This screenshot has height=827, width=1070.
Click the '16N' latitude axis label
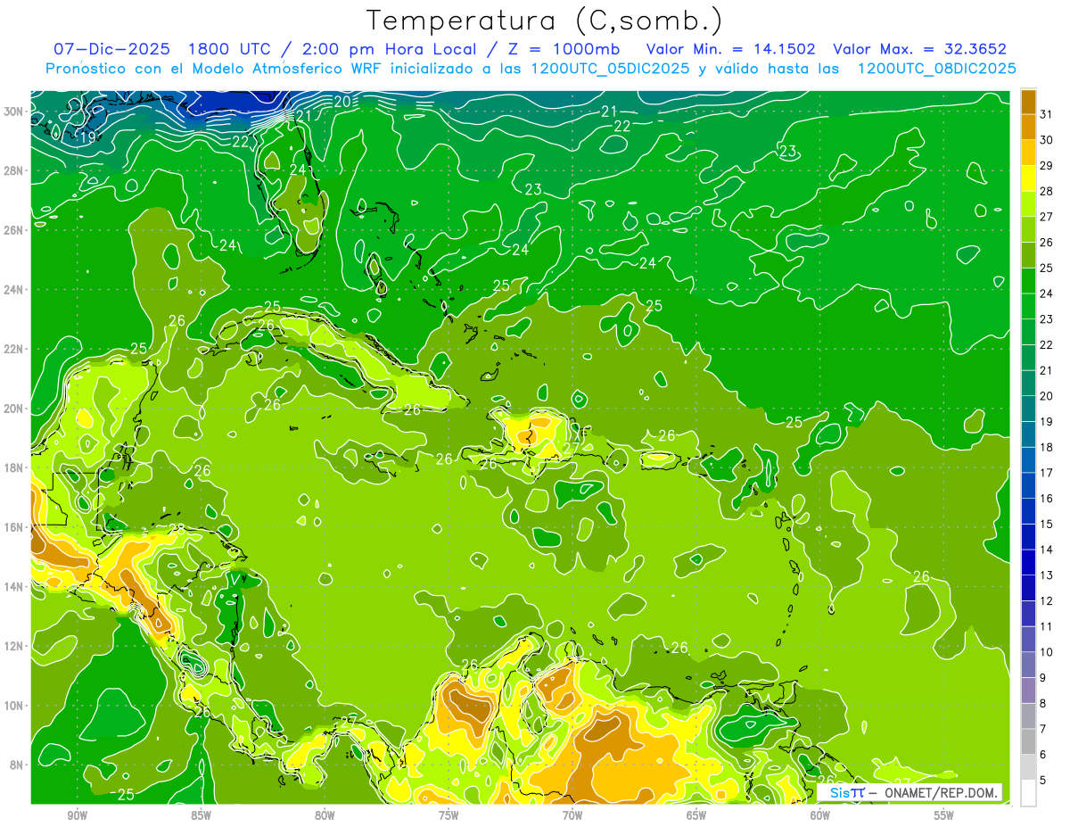[x=12, y=527]
